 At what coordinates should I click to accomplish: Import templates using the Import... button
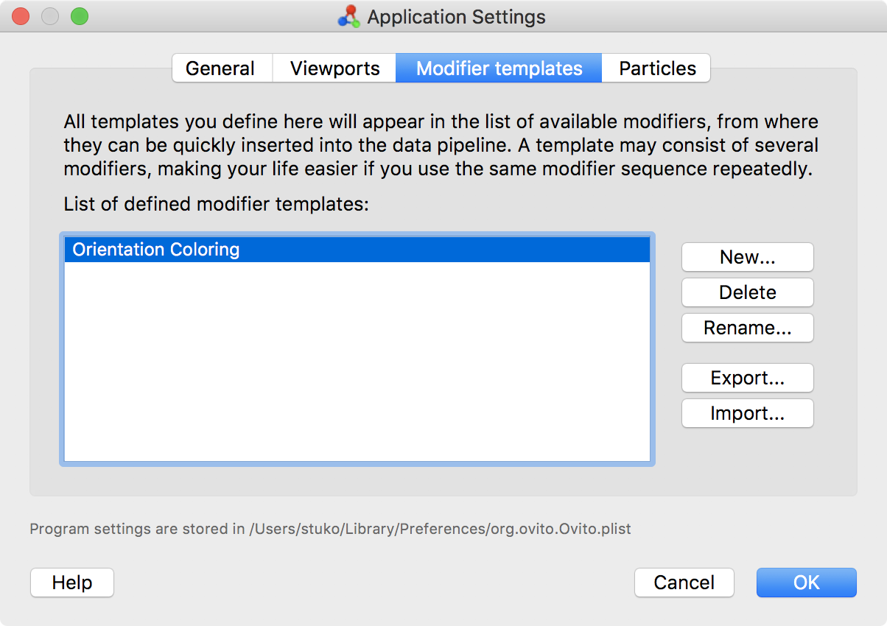pyautogui.click(x=747, y=413)
